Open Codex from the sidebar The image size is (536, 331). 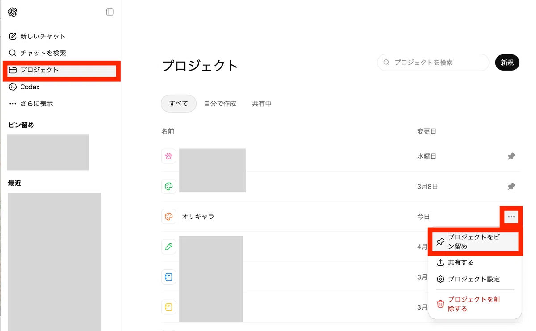coord(30,87)
